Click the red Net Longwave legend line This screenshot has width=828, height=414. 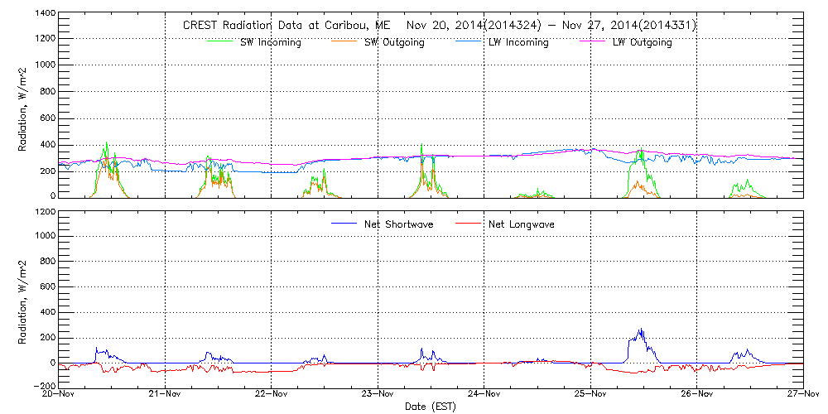(469, 223)
